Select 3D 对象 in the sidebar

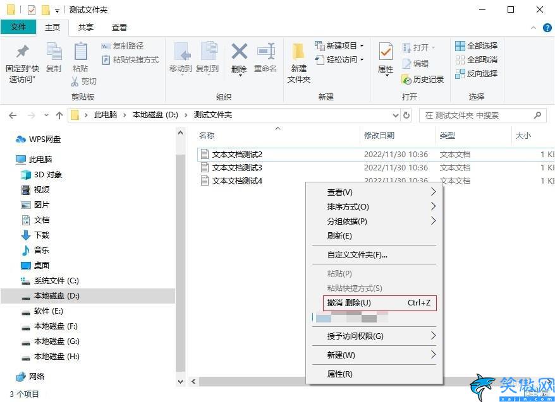click(42, 175)
